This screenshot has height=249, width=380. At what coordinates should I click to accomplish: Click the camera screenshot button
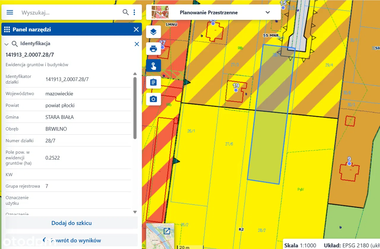pyautogui.click(x=153, y=99)
